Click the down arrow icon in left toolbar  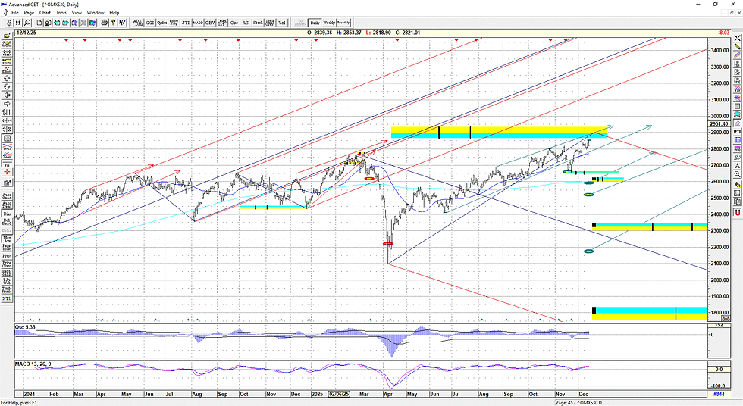pyautogui.click(x=7, y=86)
